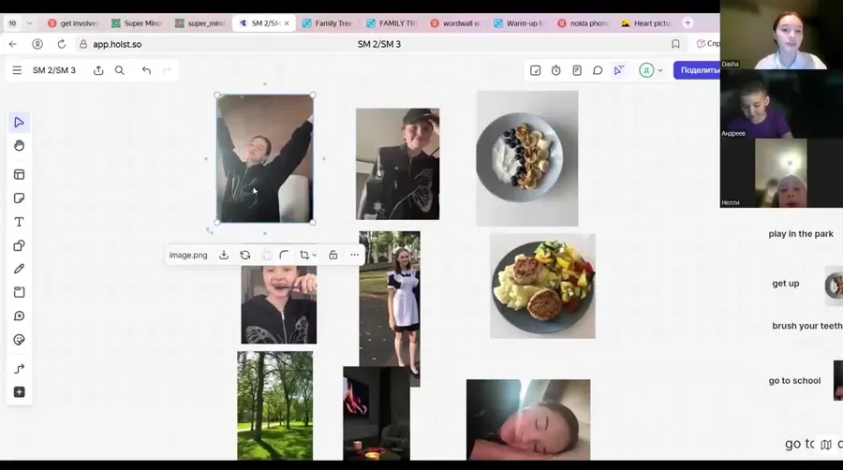Open the minimap icon

[x=826, y=444]
